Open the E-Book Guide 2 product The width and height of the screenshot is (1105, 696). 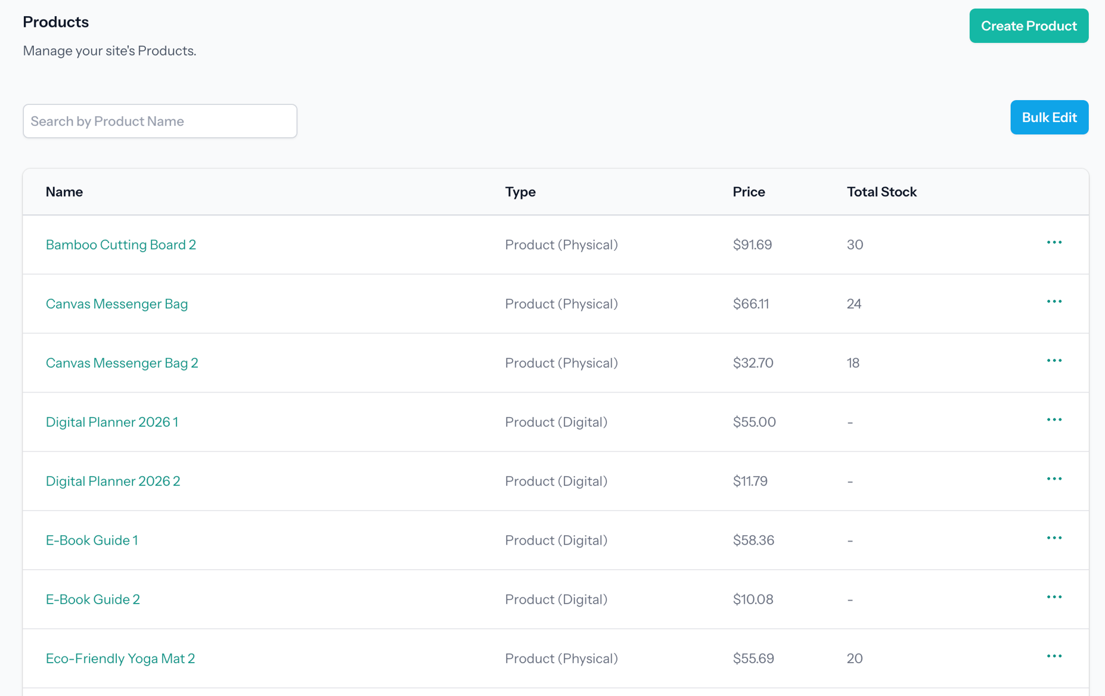92,599
